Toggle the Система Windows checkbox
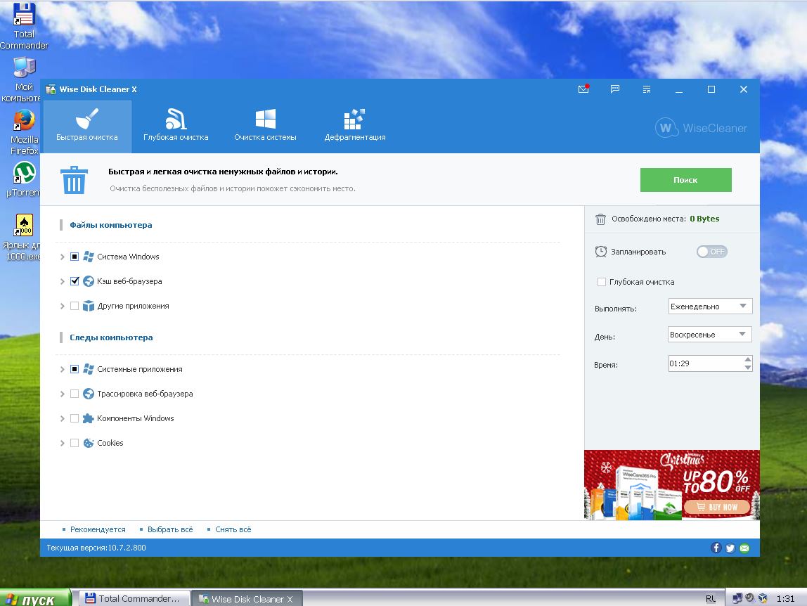The height and width of the screenshot is (606, 807). (75, 257)
